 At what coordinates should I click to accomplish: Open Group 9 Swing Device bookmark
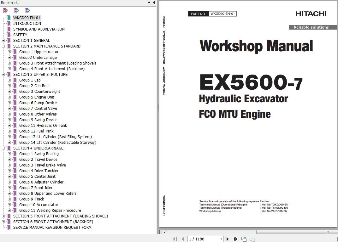[38, 120]
